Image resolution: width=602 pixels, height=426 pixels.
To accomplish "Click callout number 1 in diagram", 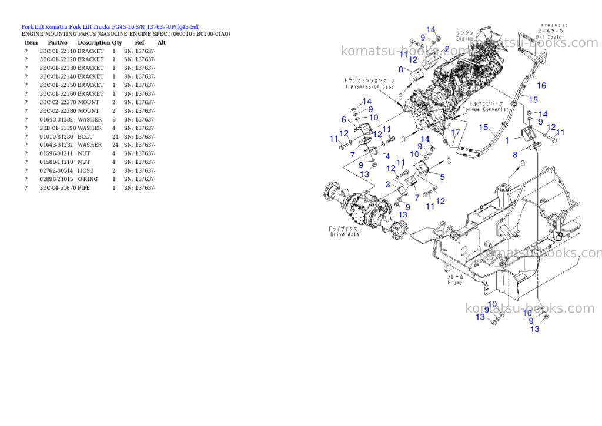I will coord(507,141).
